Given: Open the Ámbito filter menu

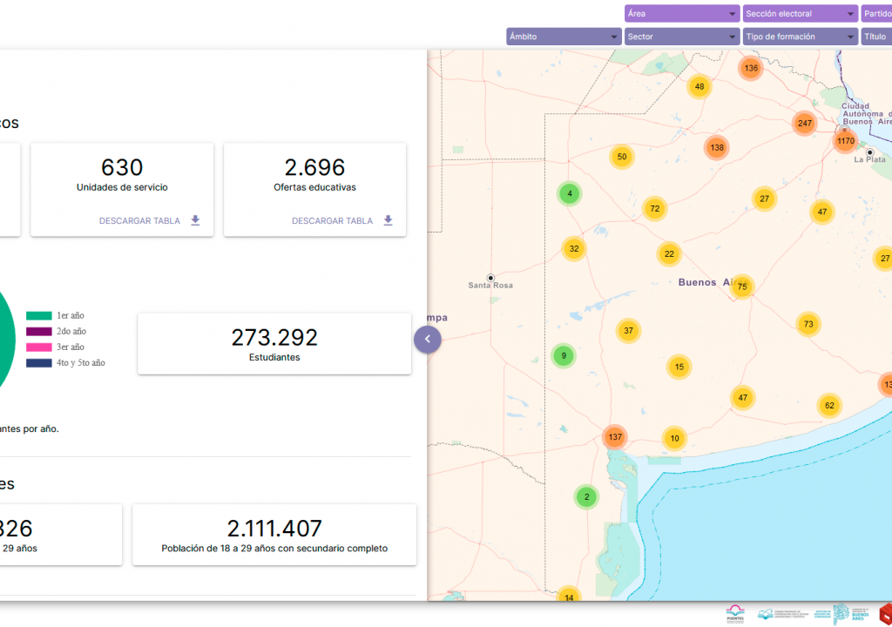Looking at the screenshot, I should 563,37.
